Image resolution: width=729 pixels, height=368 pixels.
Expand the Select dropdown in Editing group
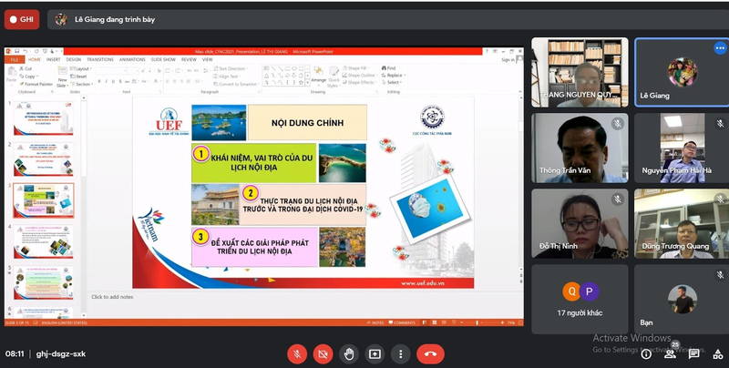(392, 83)
